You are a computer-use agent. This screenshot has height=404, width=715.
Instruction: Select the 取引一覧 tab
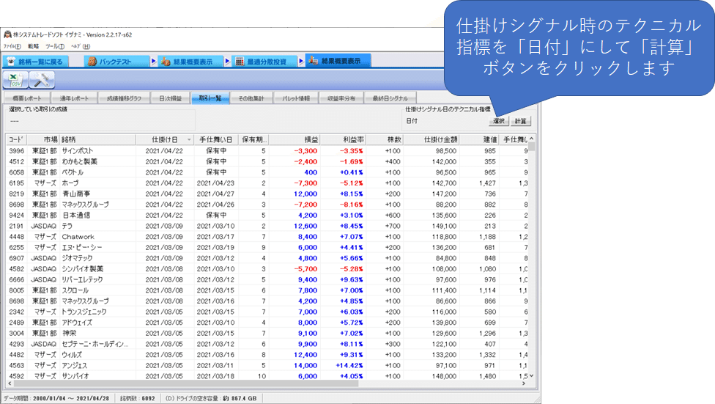pyautogui.click(x=210, y=98)
